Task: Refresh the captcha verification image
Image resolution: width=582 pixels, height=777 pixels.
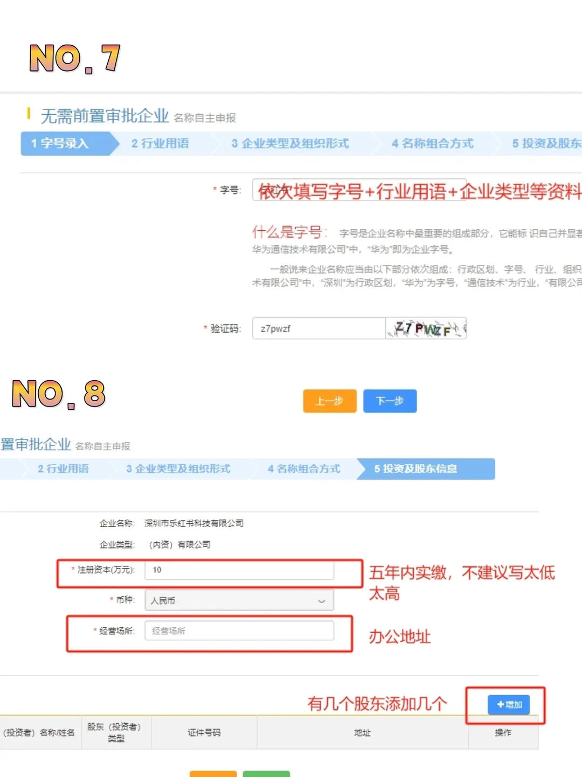Action: (426, 328)
